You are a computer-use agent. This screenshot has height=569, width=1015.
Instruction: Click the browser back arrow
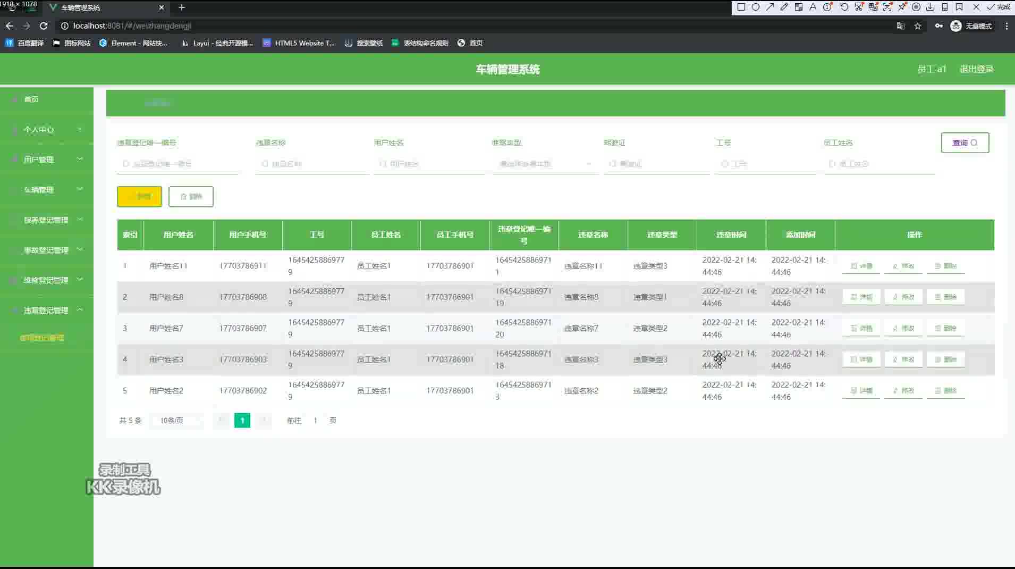pos(9,26)
